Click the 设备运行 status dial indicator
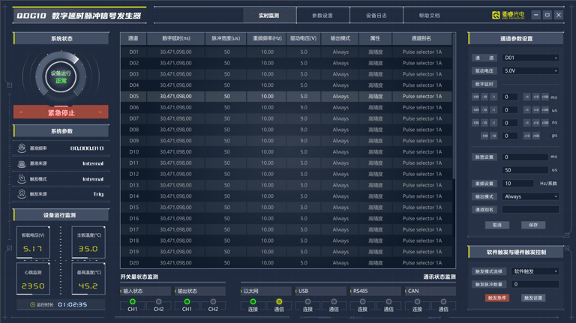The height and width of the screenshot is (323, 576). point(60,77)
